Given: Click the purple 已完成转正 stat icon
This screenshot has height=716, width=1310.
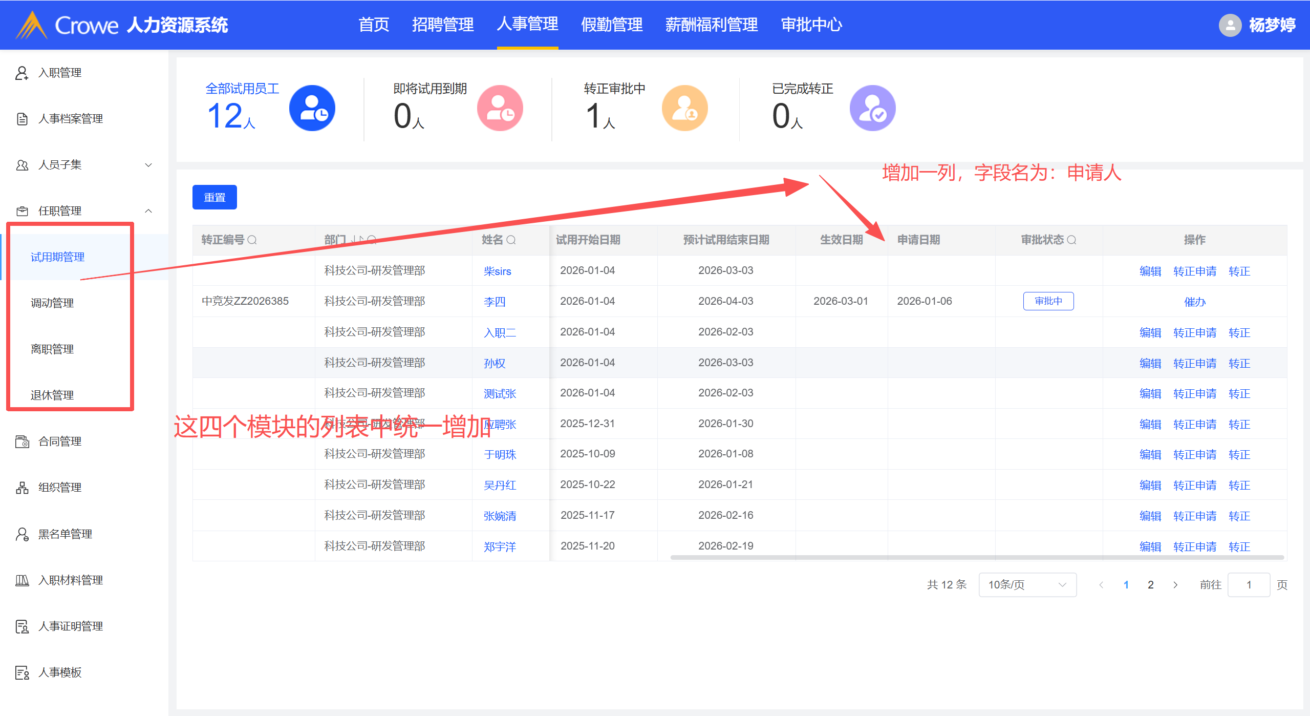Looking at the screenshot, I should [x=872, y=108].
